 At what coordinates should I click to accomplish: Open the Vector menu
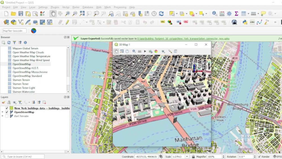pos(66,7)
